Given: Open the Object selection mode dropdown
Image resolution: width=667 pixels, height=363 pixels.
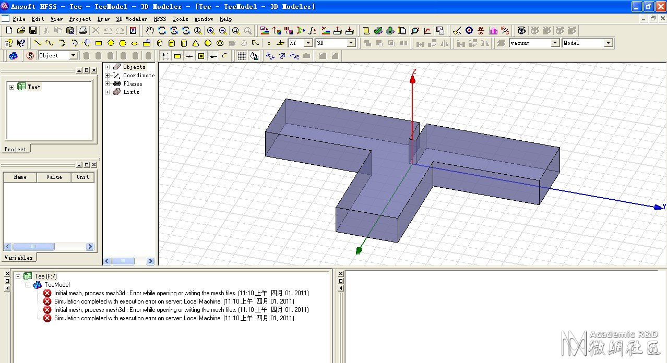Looking at the screenshot, I should coord(73,56).
